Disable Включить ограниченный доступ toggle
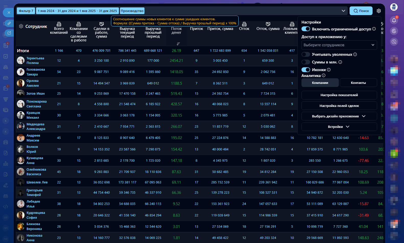 point(306,29)
